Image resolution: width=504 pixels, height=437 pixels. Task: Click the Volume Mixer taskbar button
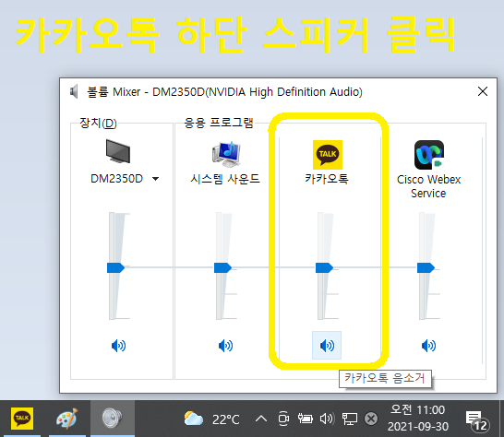pyautogui.click(x=113, y=419)
